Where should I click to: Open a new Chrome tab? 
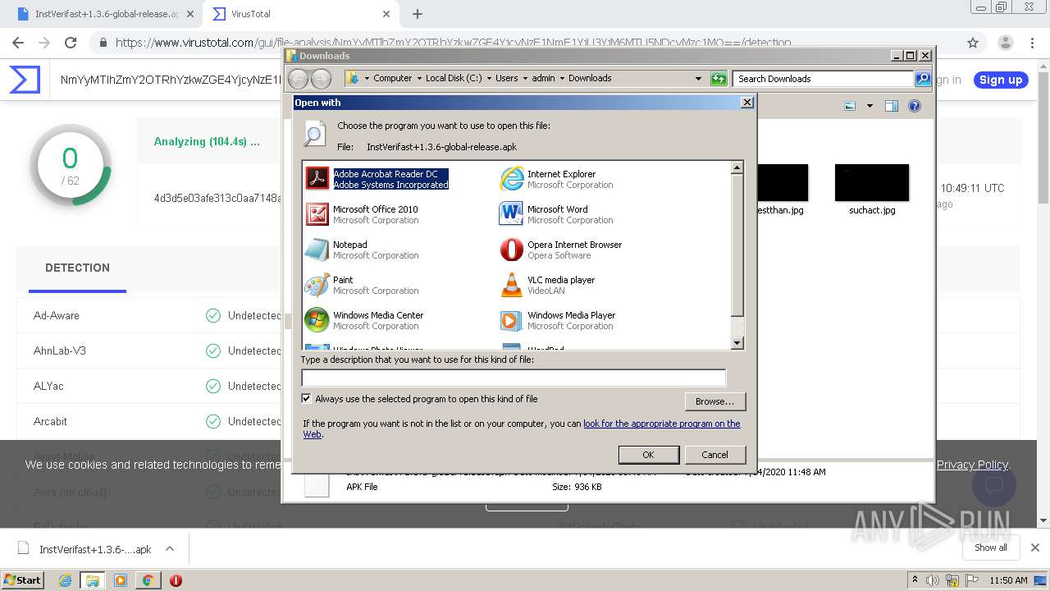point(418,14)
